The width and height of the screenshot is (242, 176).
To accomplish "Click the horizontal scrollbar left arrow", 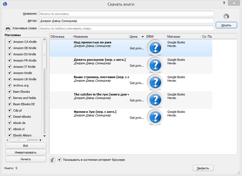I will click(x=7, y=140).
